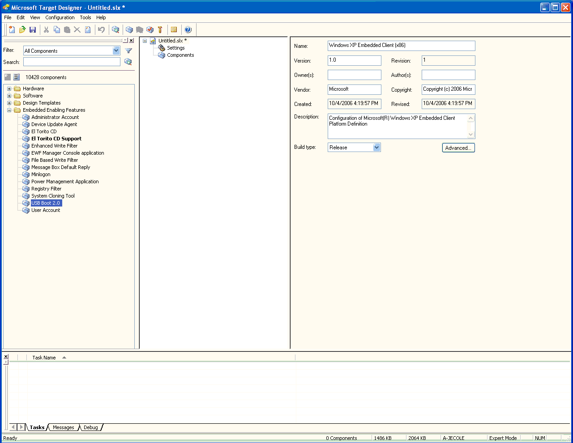Select the System Cloning Tool component
The height and width of the screenshot is (443, 573).
[53, 196]
